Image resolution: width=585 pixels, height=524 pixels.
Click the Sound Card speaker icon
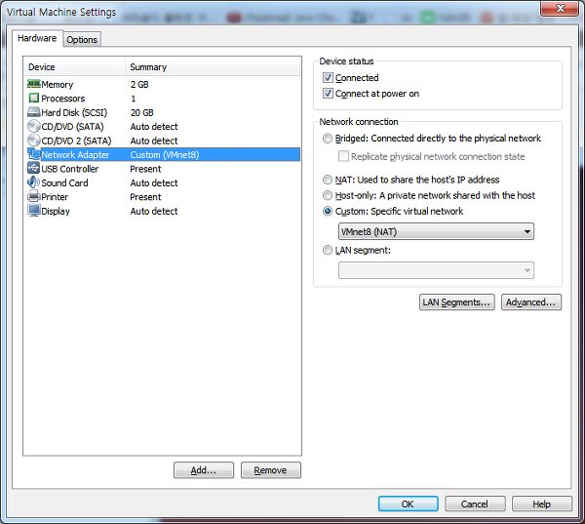pyautogui.click(x=33, y=182)
